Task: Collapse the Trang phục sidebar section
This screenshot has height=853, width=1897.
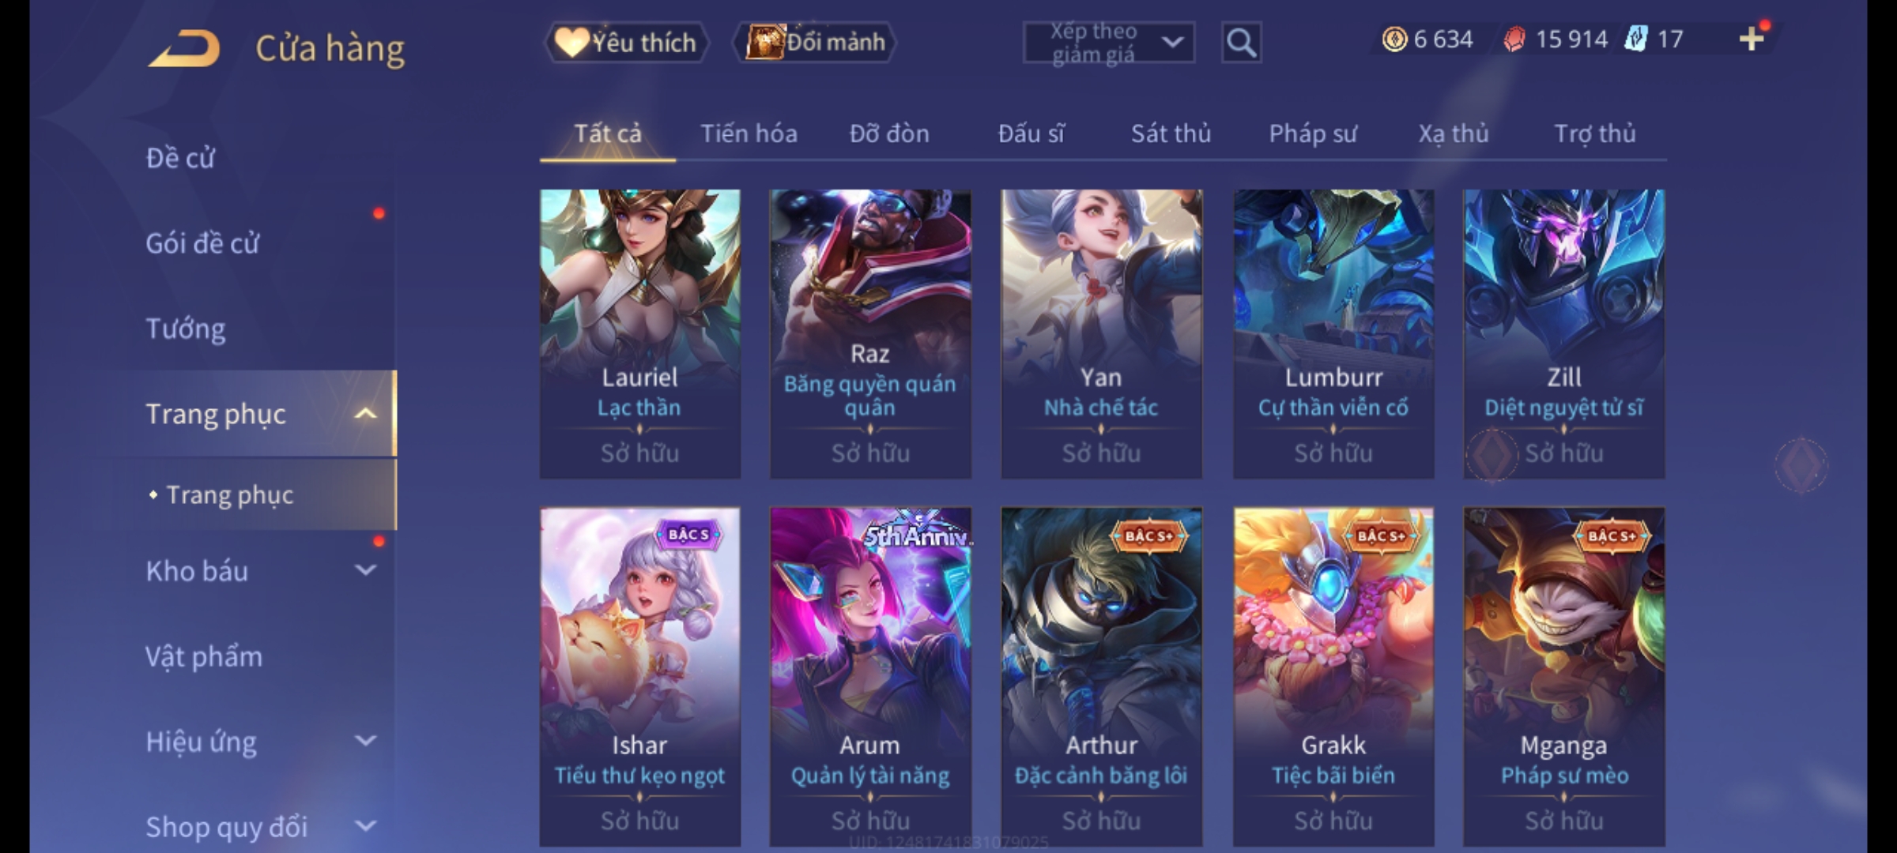Action: point(365,413)
